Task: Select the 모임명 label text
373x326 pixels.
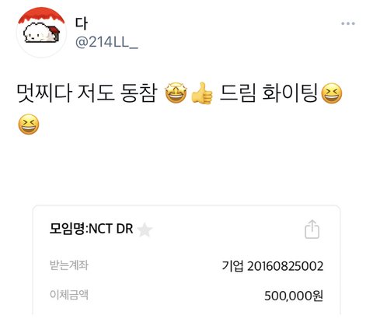Action: [67, 229]
